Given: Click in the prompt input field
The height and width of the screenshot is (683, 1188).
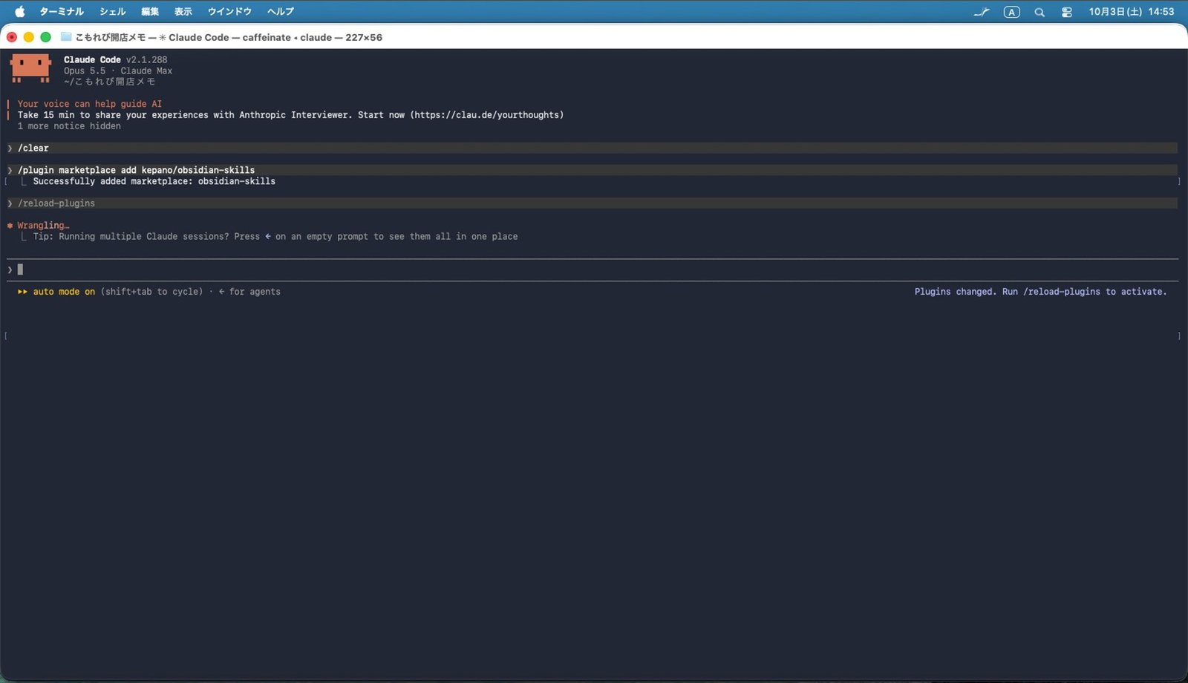Looking at the screenshot, I should pyautogui.click(x=592, y=269).
